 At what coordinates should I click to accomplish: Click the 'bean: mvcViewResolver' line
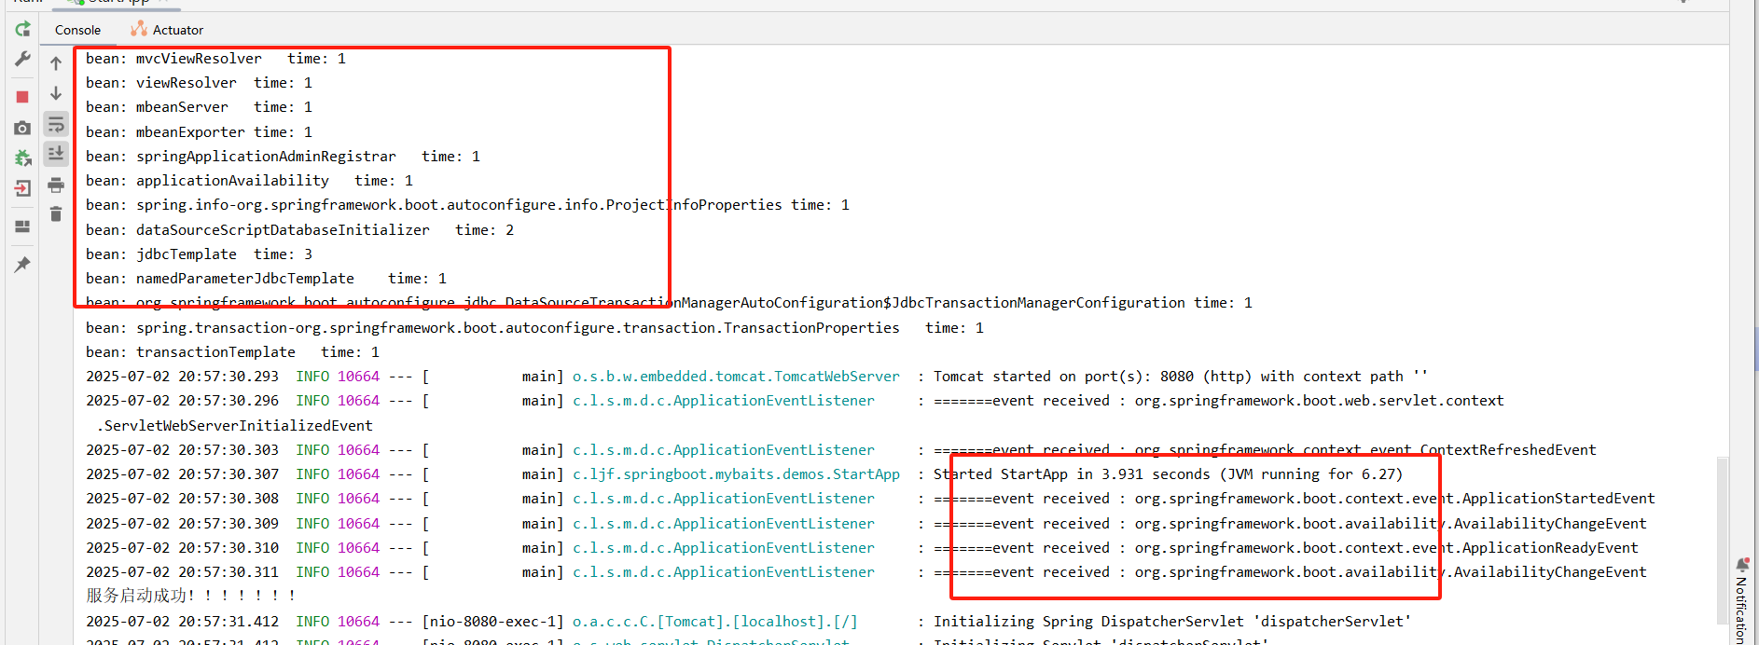215,59
